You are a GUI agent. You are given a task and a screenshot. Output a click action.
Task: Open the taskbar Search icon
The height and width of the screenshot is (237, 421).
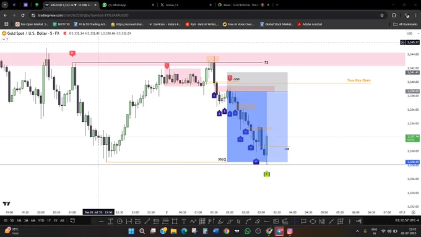pos(142,231)
